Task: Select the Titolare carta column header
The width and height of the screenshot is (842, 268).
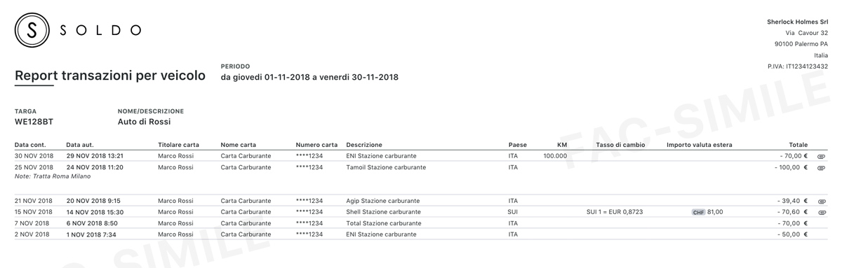Action: pos(178,145)
